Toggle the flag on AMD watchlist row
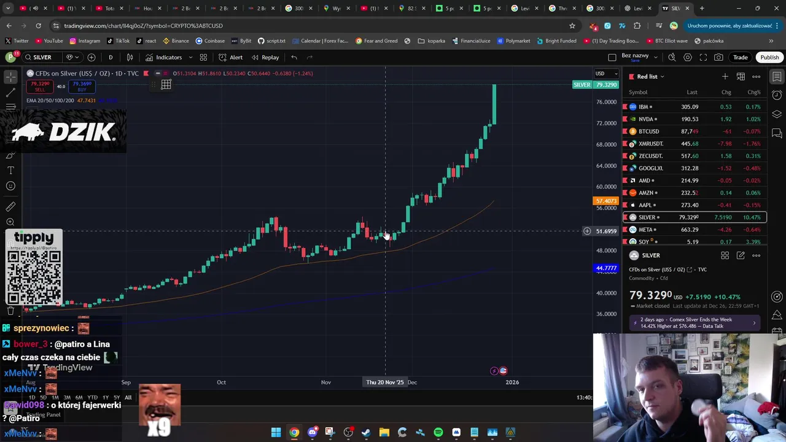 point(625,180)
